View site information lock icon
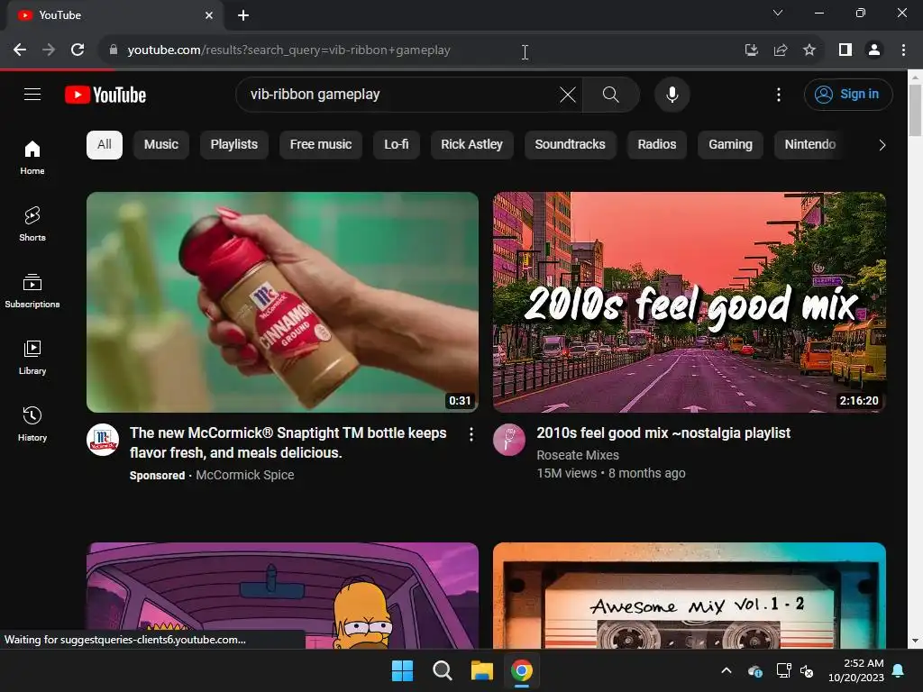Image resolution: width=923 pixels, height=692 pixels. 114,50
